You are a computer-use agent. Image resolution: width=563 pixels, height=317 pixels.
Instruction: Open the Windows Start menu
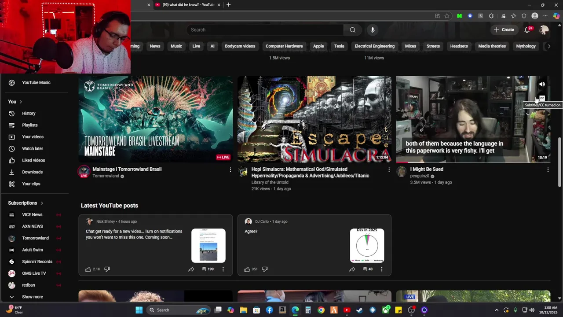click(x=139, y=310)
